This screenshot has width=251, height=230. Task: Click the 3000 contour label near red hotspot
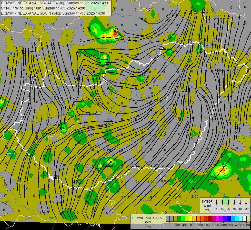click(x=105, y=41)
